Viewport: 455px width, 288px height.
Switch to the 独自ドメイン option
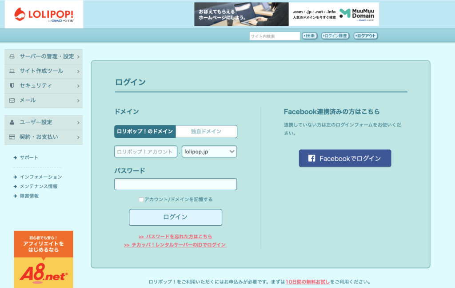[x=206, y=132]
